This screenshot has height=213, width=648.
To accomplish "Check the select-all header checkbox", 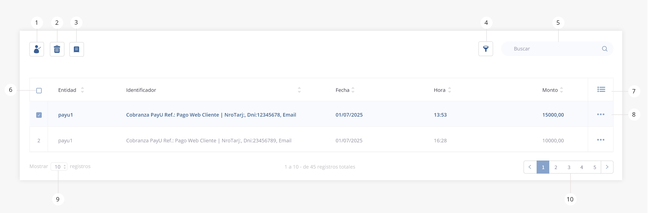I will 39,90.
